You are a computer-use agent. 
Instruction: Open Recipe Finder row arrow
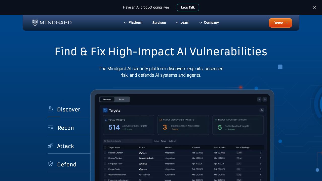260,169
